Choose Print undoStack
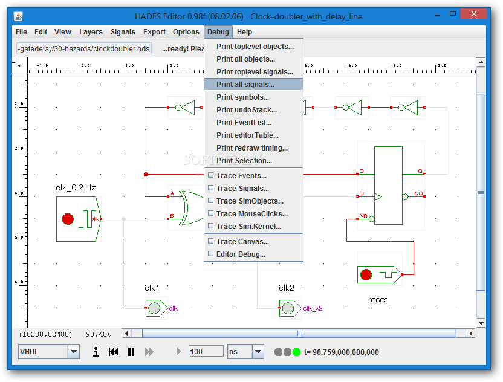Viewport: 503px width, 382px height. (x=253, y=109)
